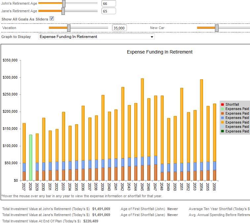Click the $1,491,069 value for Jane's Retirement
Viewport: 250px width, 223px height.
[x=101, y=215]
